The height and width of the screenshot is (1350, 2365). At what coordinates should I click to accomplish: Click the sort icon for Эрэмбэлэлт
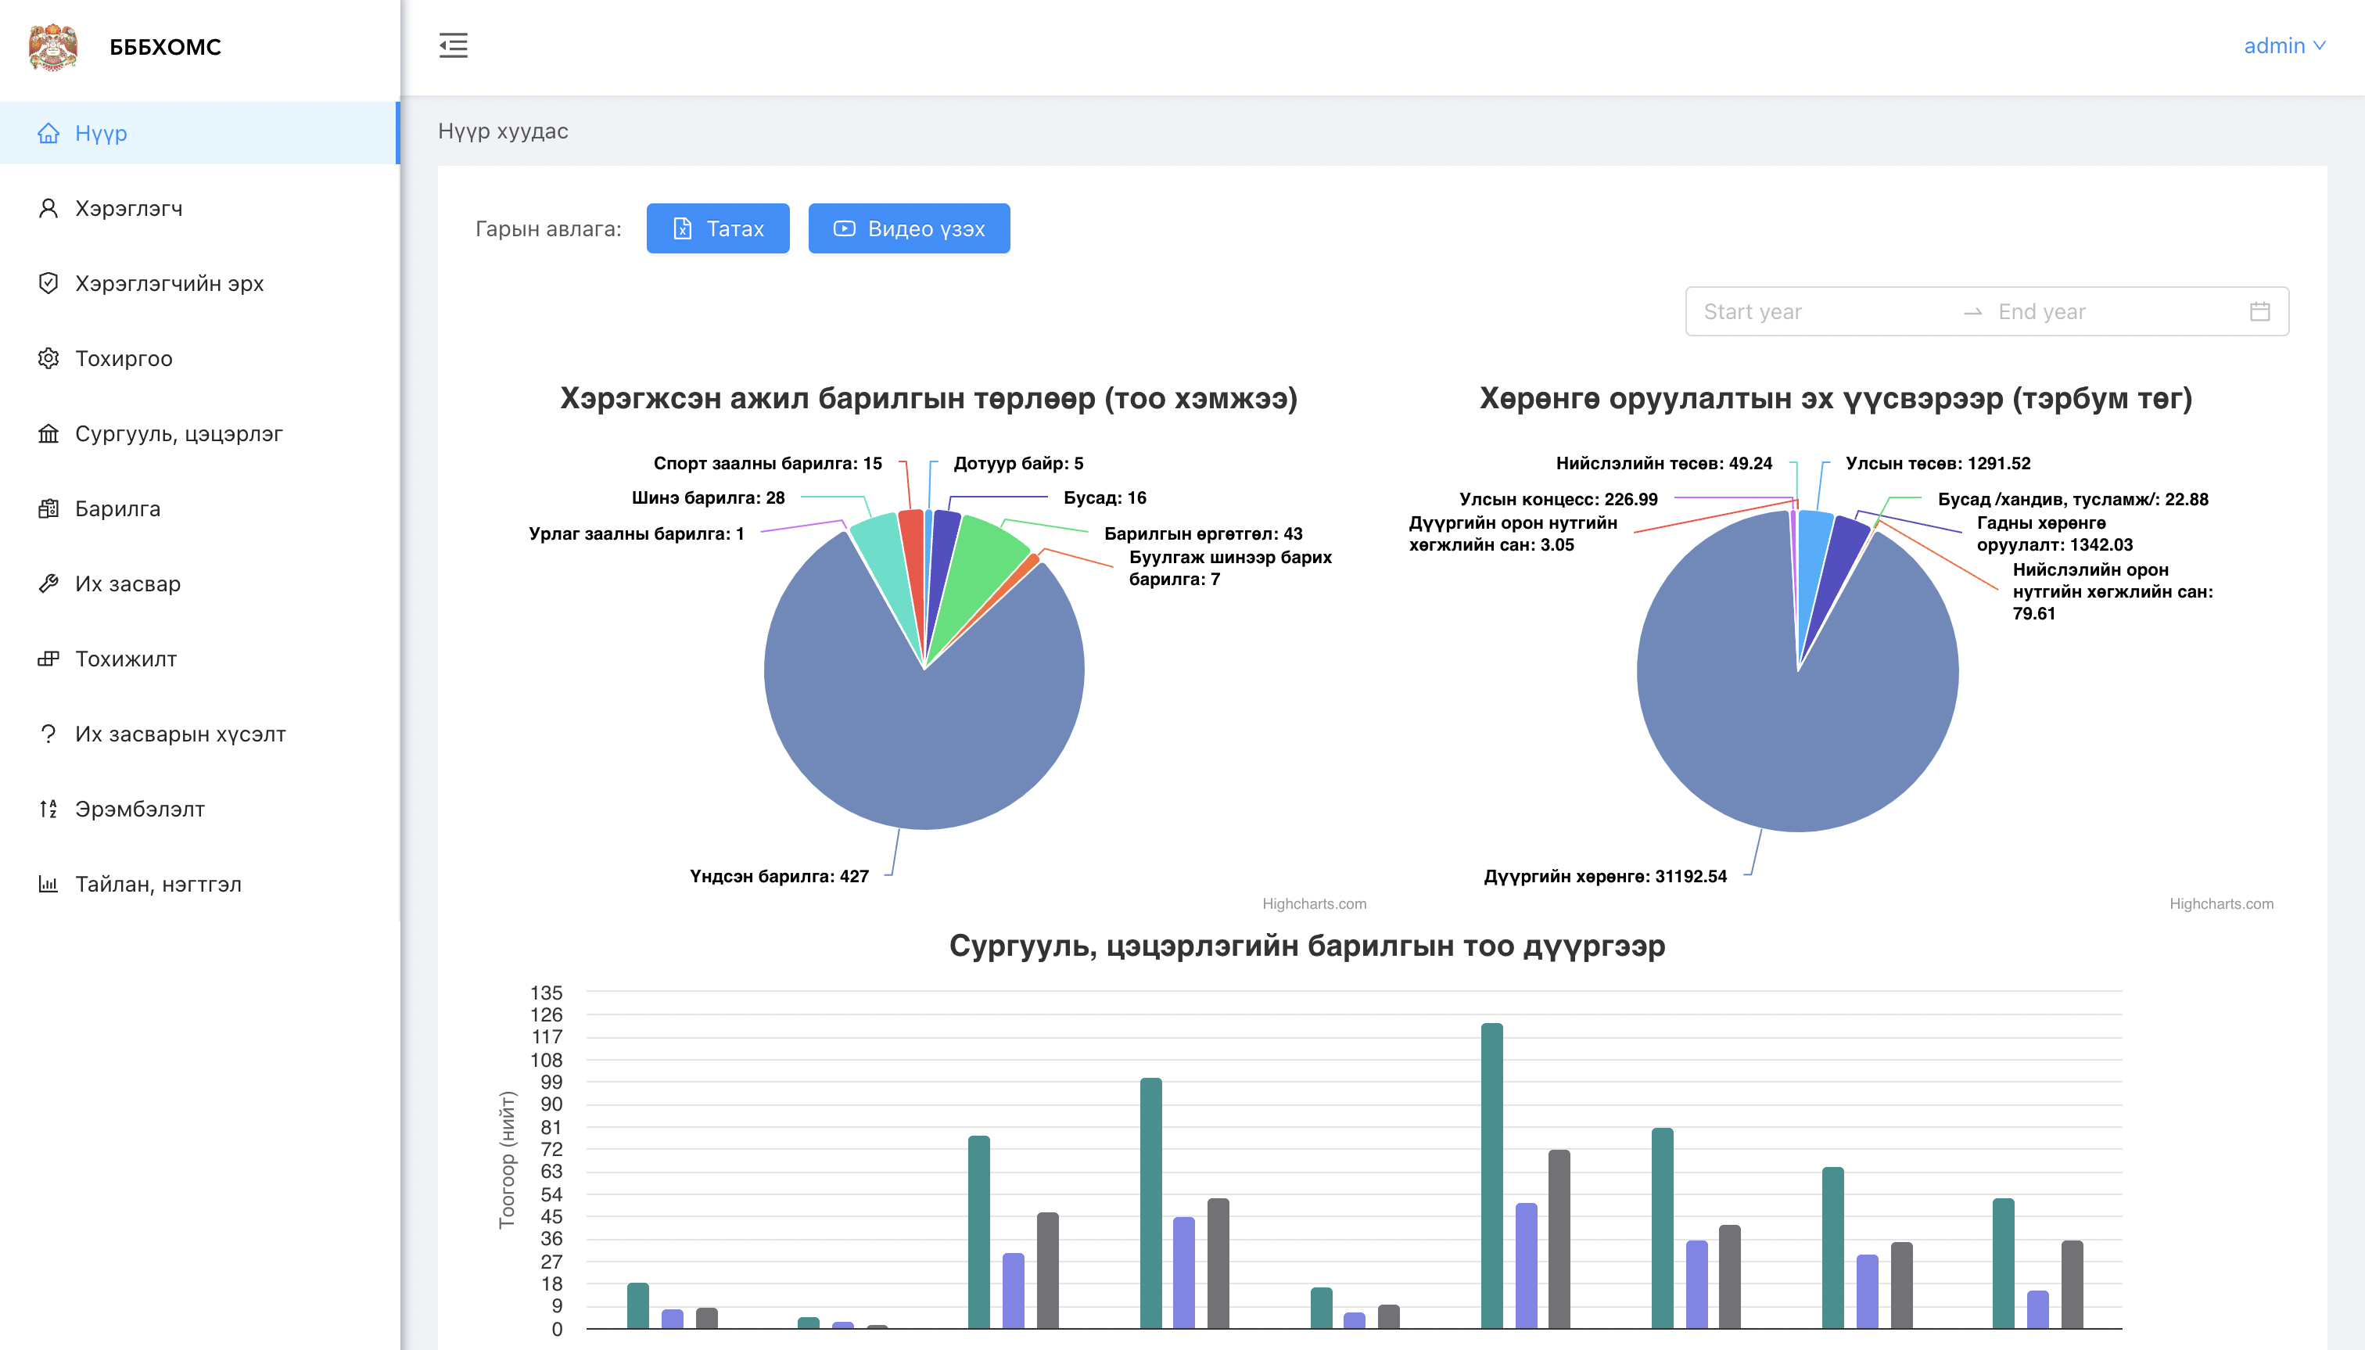(48, 810)
